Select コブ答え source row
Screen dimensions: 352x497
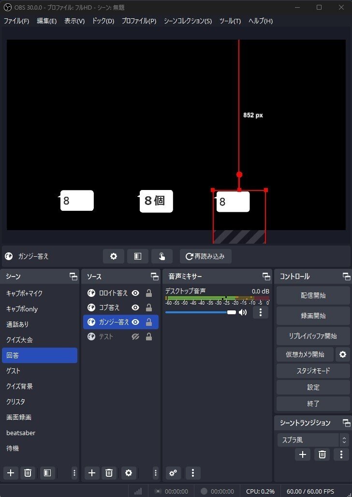[121, 307]
